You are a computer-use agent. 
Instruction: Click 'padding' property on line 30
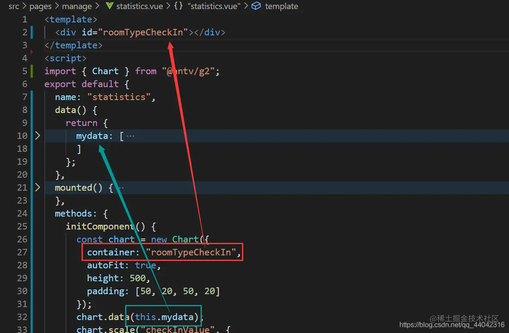click(x=106, y=291)
